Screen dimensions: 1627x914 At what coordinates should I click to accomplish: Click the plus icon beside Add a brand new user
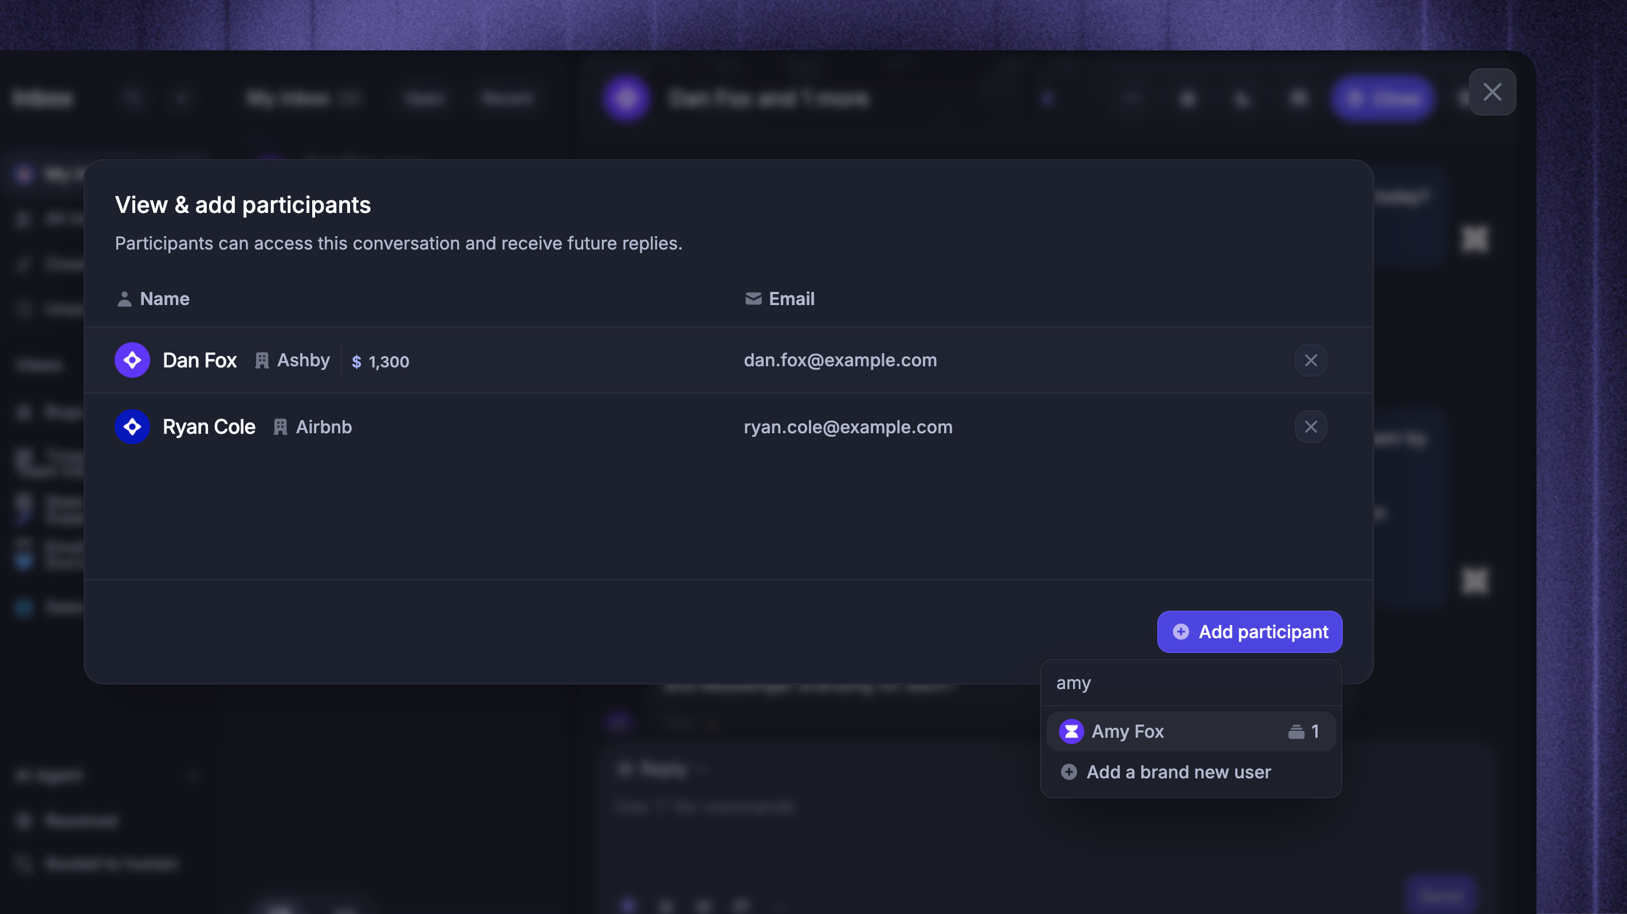pos(1068,772)
